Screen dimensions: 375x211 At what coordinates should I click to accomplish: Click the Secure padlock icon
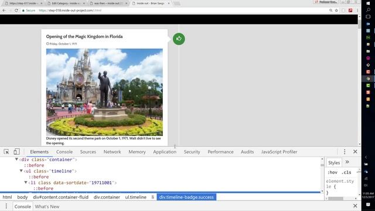coord(23,11)
